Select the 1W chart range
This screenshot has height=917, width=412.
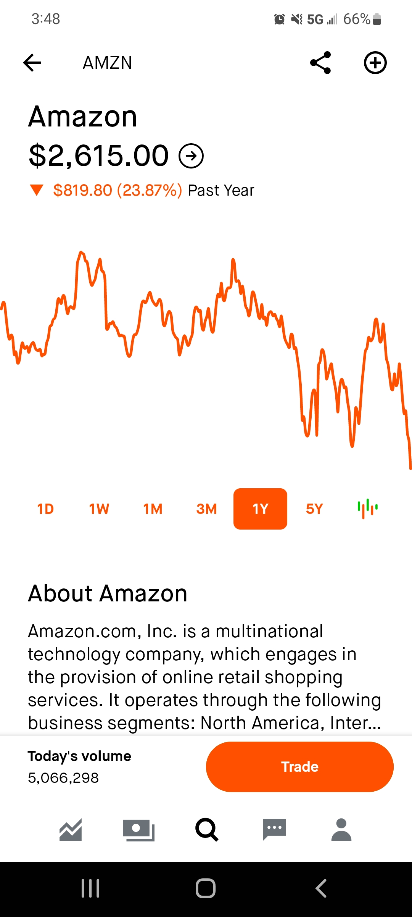99,509
